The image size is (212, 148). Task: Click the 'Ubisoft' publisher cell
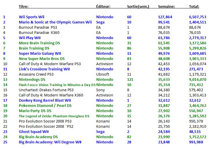103,74
